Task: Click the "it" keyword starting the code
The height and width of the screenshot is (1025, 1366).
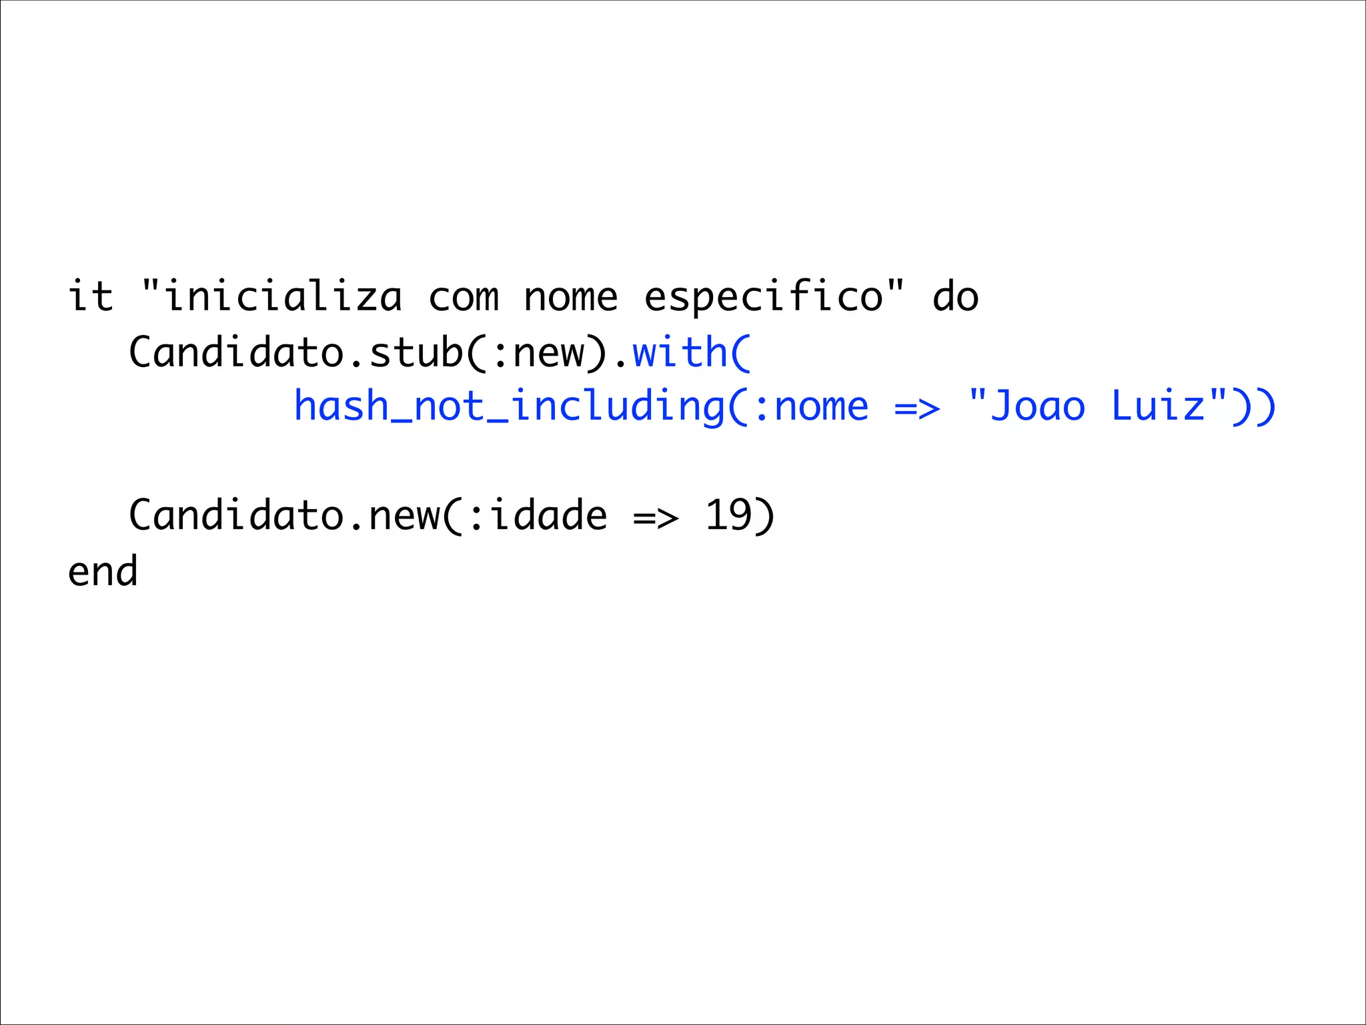Action: pos(91,297)
